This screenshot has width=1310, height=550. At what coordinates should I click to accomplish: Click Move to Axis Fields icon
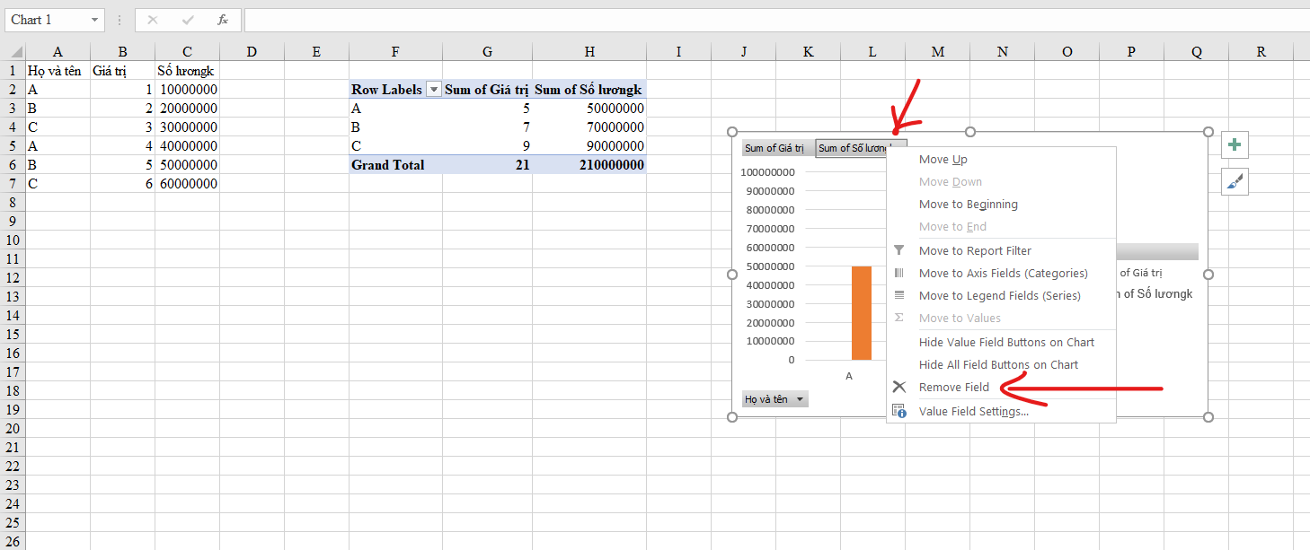(x=898, y=273)
